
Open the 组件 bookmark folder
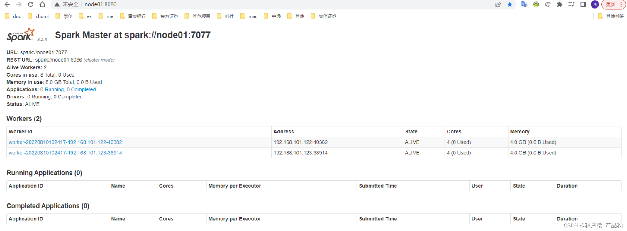(x=226, y=16)
